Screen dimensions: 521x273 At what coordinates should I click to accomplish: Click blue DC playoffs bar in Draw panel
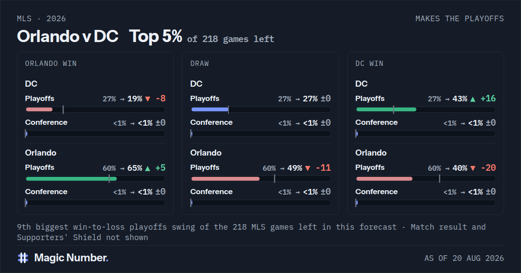click(x=210, y=109)
